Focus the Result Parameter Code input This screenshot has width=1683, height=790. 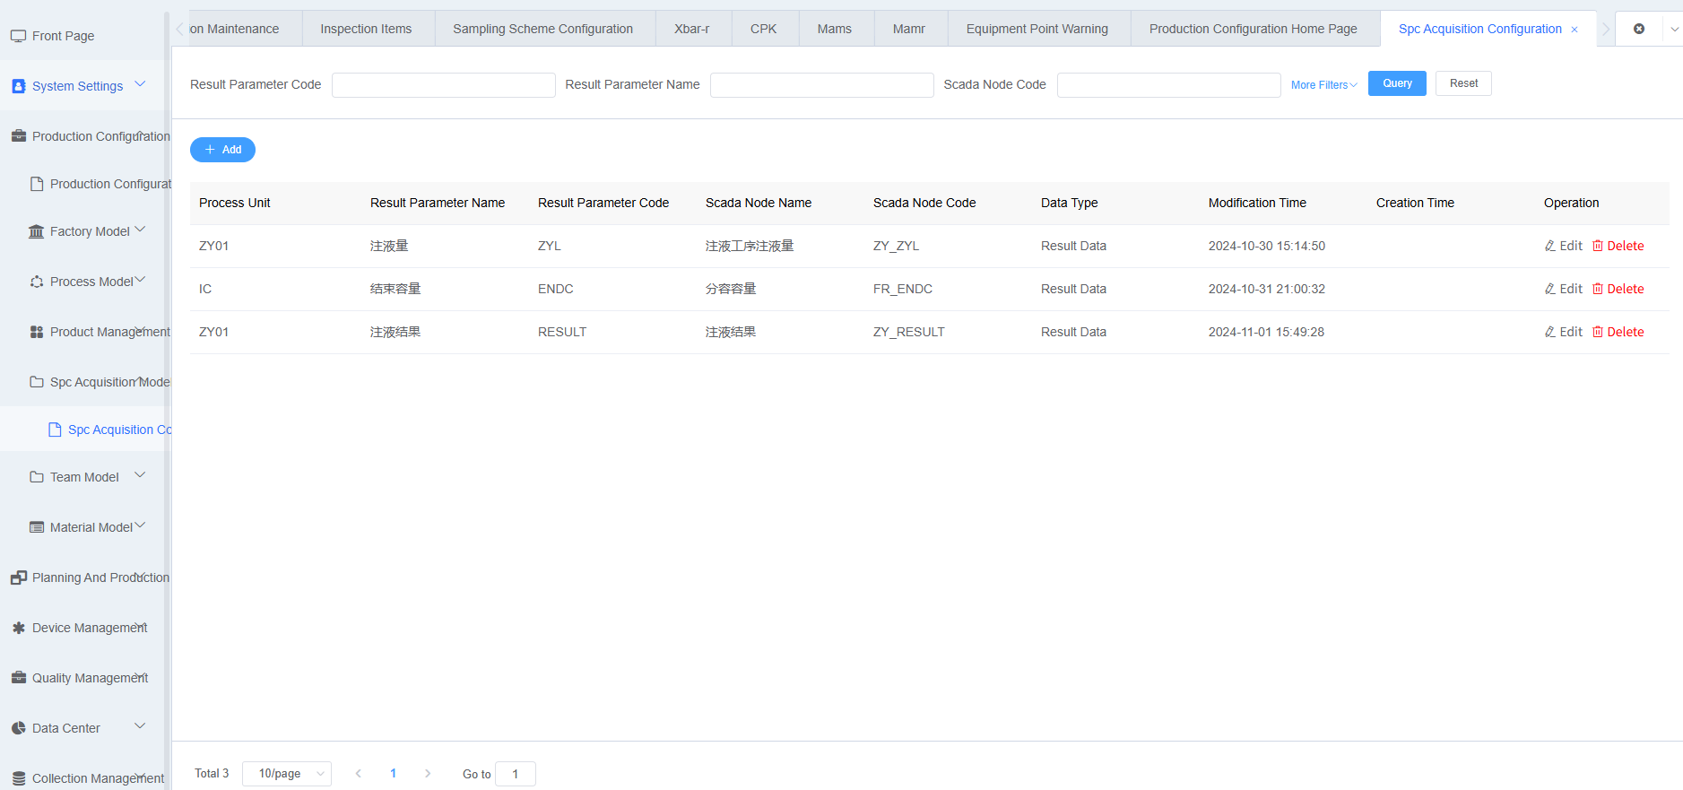[x=444, y=85]
